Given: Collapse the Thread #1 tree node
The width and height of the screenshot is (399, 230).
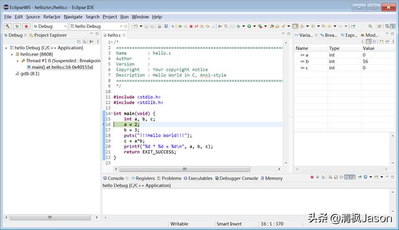Looking at the screenshot, I should [17, 61].
